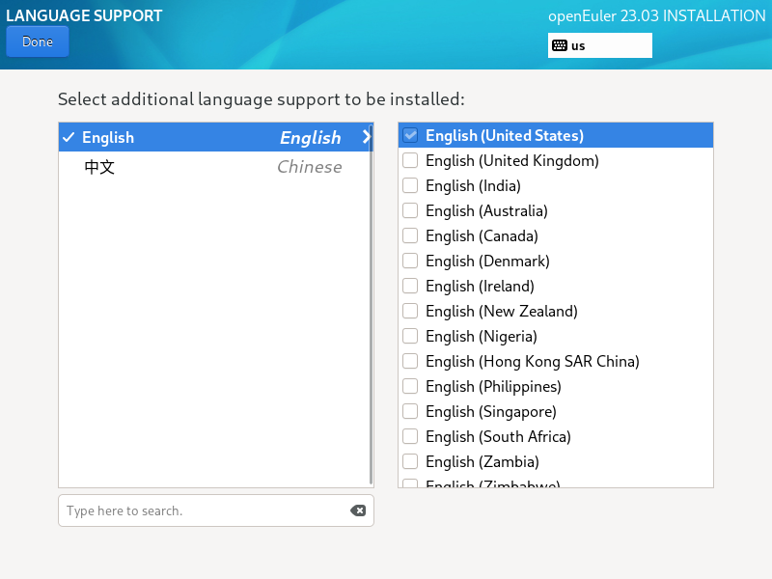Viewport: 772px width, 579px height.
Task: Enable English (Singapore) checkbox
Action: (410, 412)
